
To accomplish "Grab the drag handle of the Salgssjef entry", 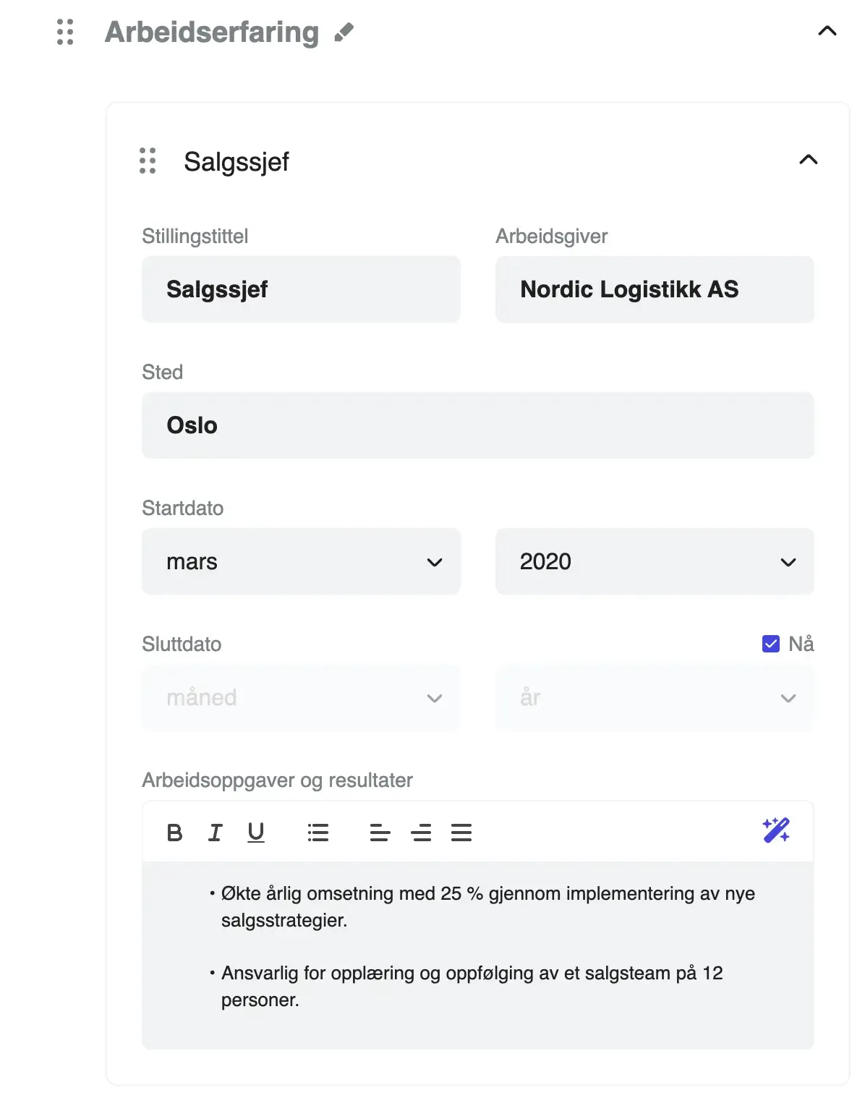I will point(148,162).
